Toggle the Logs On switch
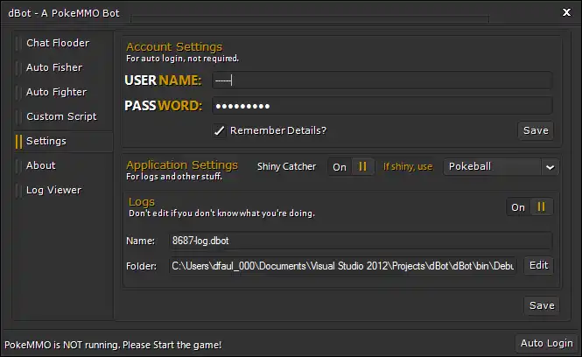Viewport: 582px width, 357px height. (x=529, y=206)
